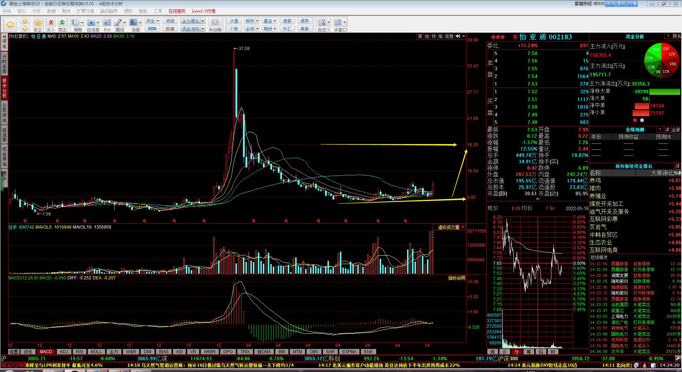Click the 资金分析 help question mark

[668, 36]
